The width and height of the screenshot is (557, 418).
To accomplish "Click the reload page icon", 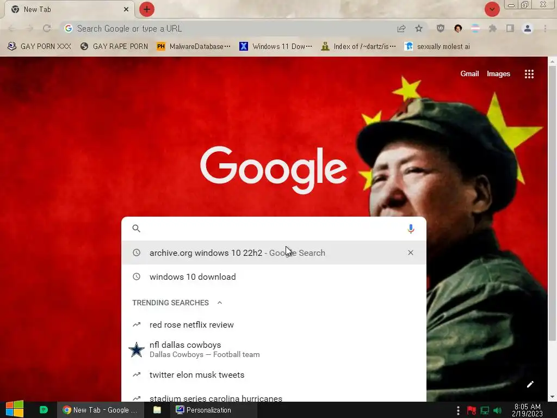I will click(x=47, y=28).
